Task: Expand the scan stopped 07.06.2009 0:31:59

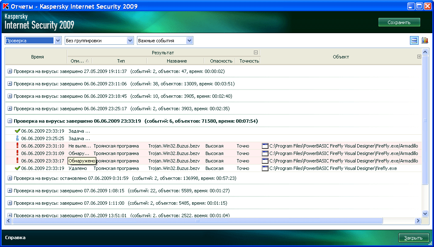Action: point(10,178)
